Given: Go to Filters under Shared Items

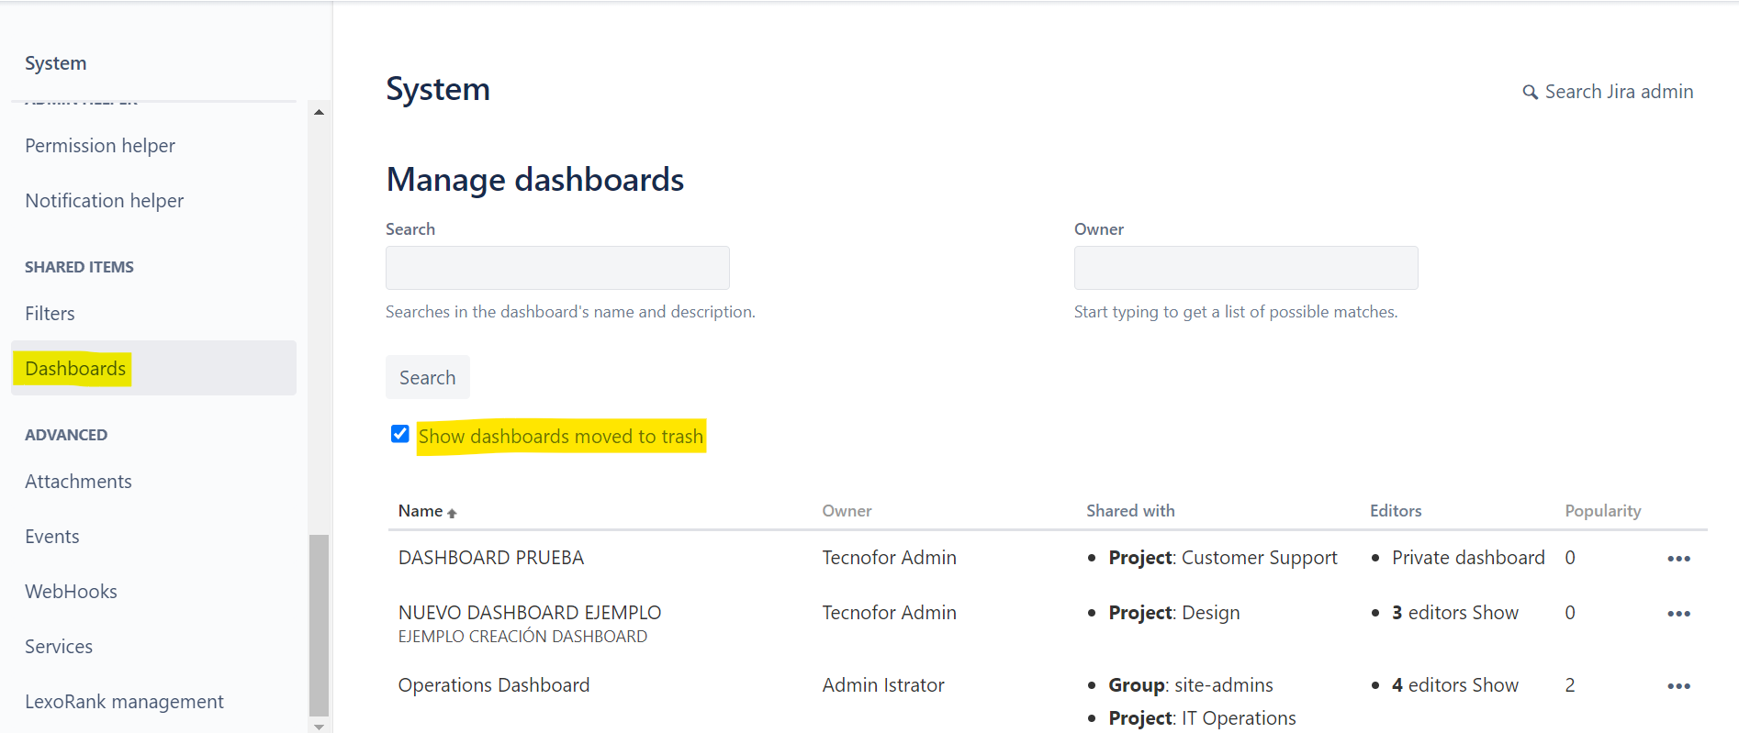Looking at the screenshot, I should coord(50,314).
